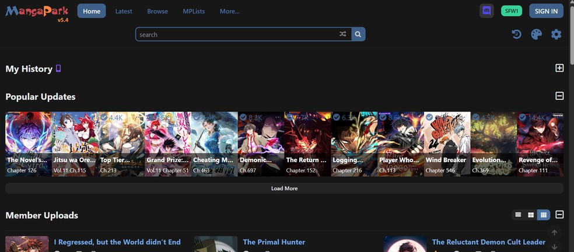Click check badge on Evolution cover
This screenshot has width=574, height=252.
(x=476, y=117)
